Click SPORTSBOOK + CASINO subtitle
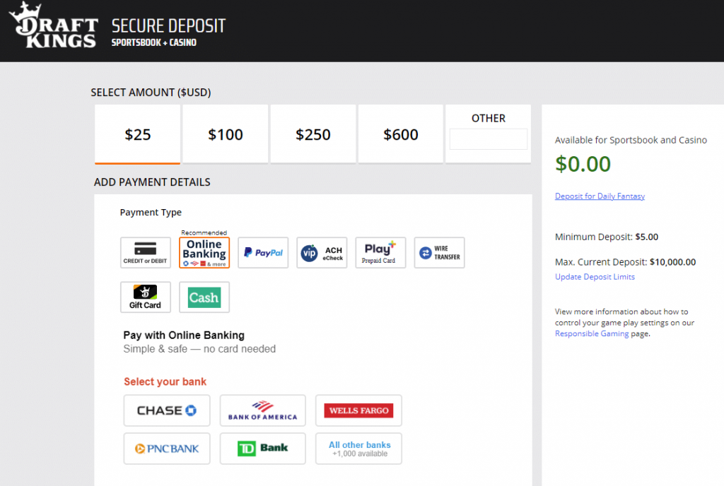 [153, 42]
